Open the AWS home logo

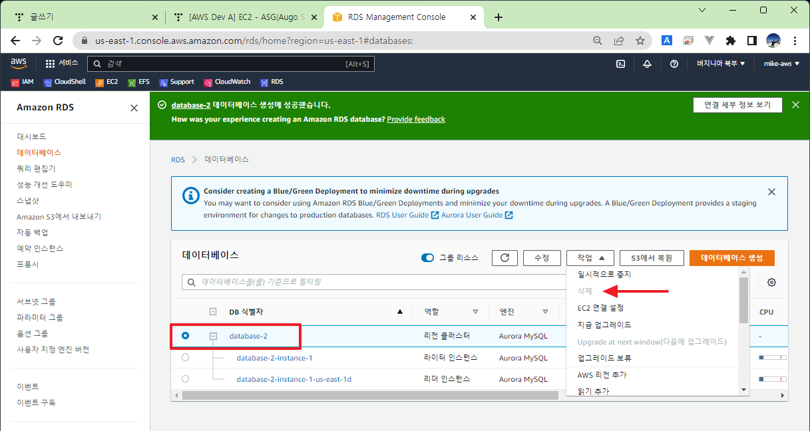pyautogui.click(x=18, y=63)
